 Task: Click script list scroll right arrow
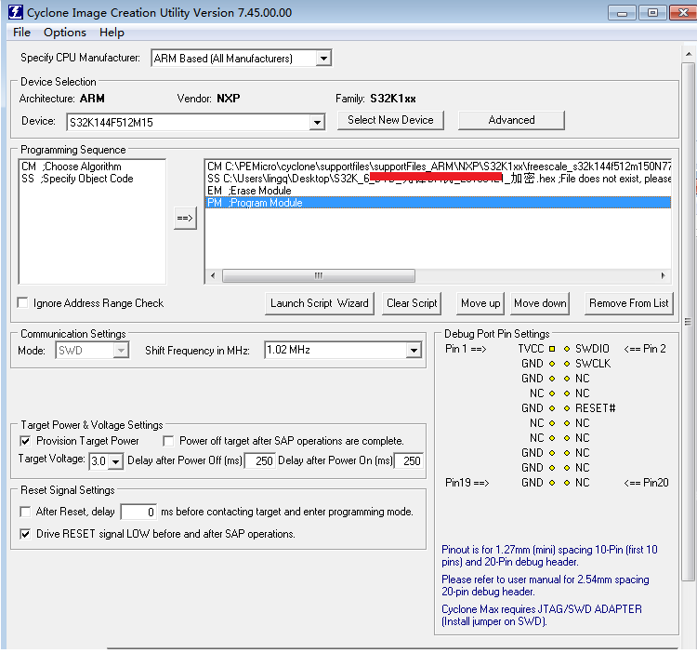coord(663,275)
